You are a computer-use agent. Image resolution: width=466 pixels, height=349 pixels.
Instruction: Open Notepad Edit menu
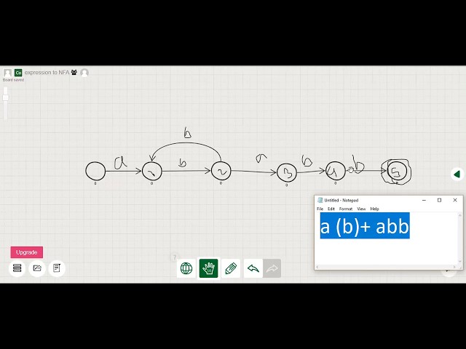click(x=331, y=209)
